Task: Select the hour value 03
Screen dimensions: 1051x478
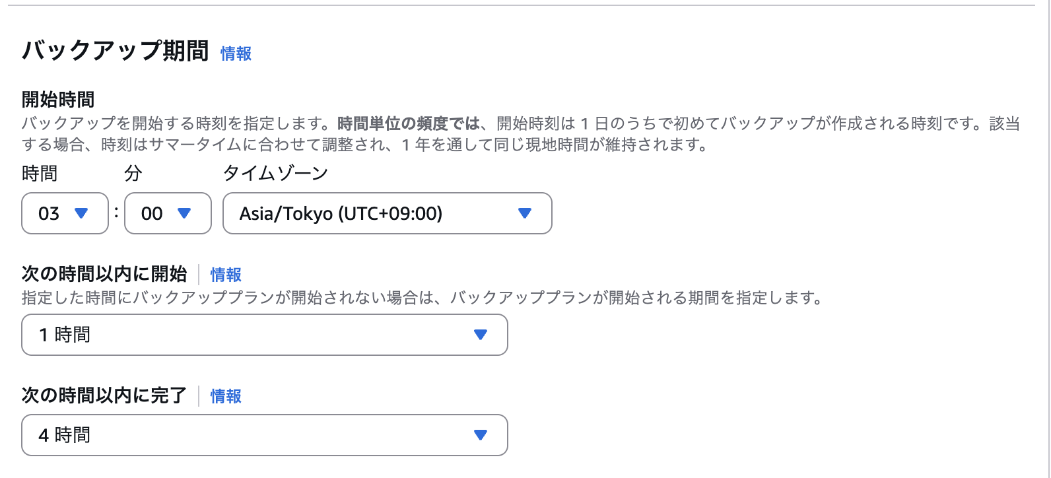Action: coord(46,213)
